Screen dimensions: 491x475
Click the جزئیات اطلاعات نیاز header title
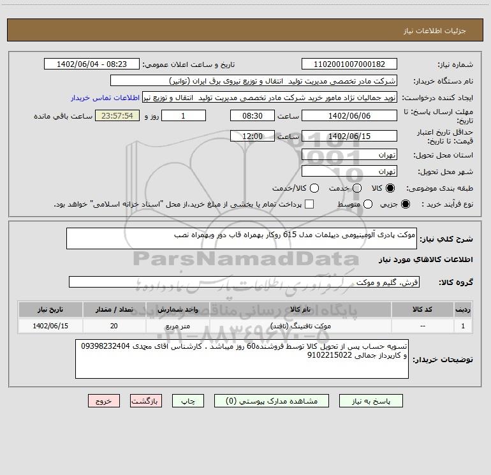coord(435,31)
